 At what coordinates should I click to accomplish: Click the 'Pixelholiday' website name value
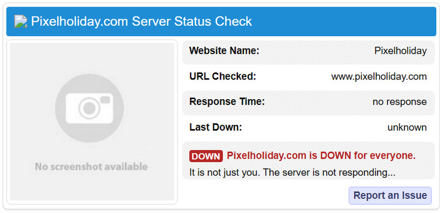400,51
